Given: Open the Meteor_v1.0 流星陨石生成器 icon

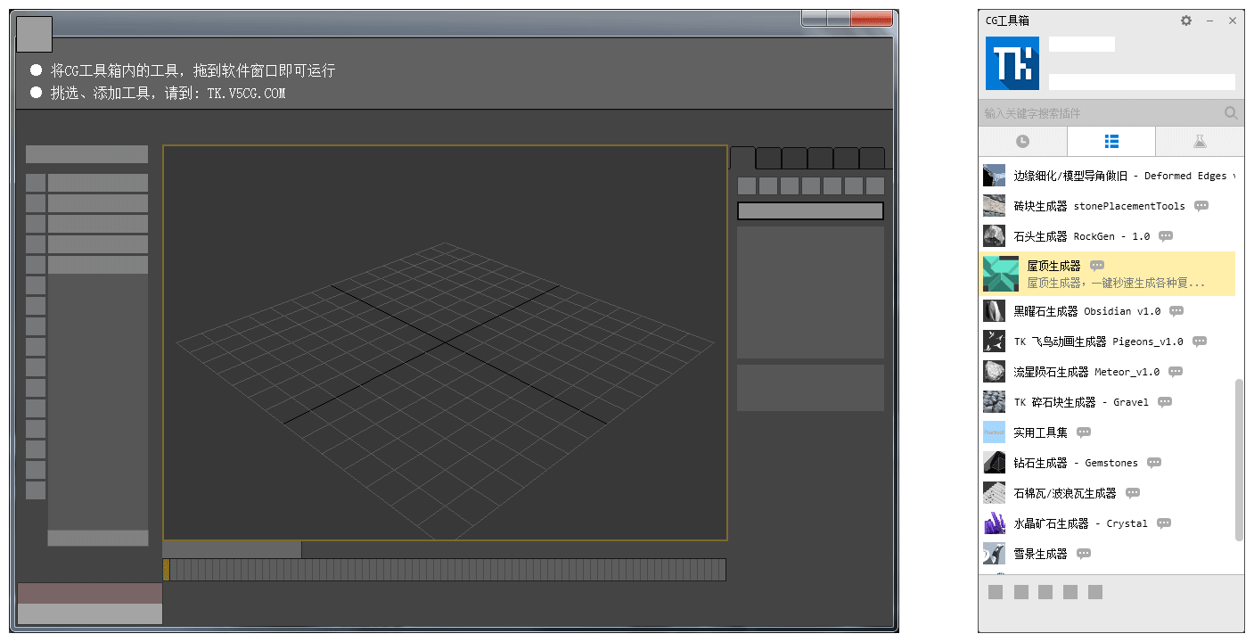Looking at the screenshot, I should click(993, 371).
